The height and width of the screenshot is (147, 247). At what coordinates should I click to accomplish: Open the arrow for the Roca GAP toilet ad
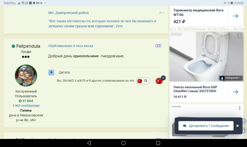pyautogui.click(x=236, y=92)
